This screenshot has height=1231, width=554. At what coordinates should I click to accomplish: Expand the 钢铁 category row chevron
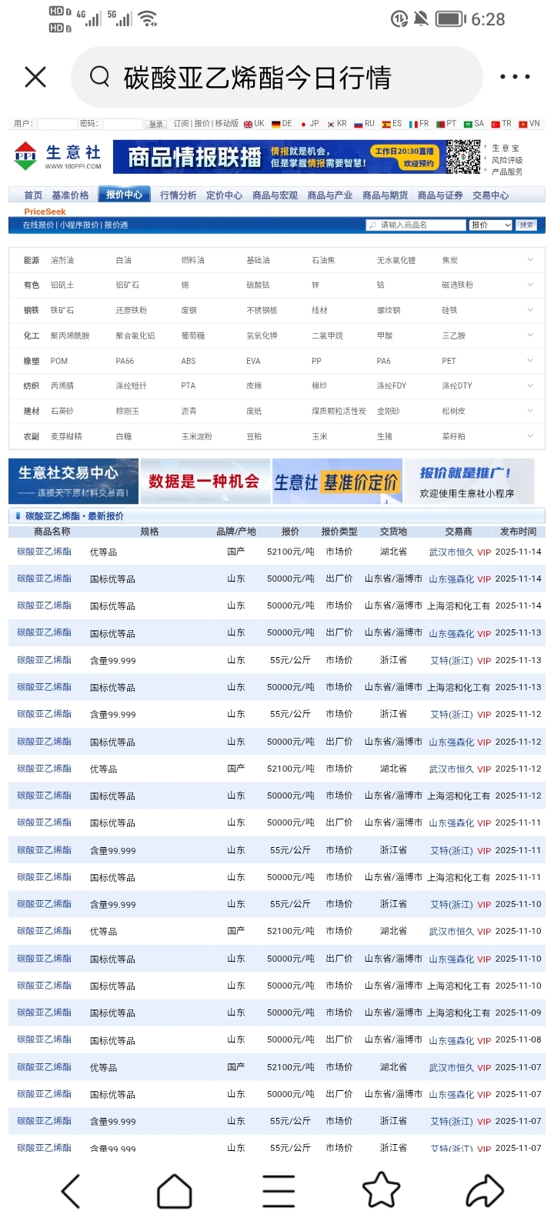[530, 310]
